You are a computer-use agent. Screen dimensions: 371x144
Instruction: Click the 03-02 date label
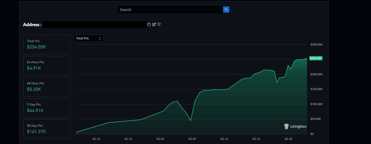pos(160,139)
